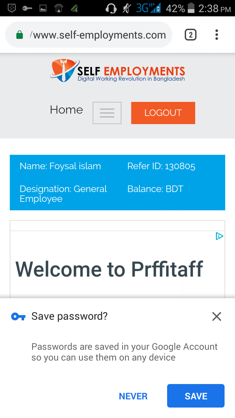The image size is (235, 418).
Task: Expand the hamburger navigation menu
Action: [107, 113]
